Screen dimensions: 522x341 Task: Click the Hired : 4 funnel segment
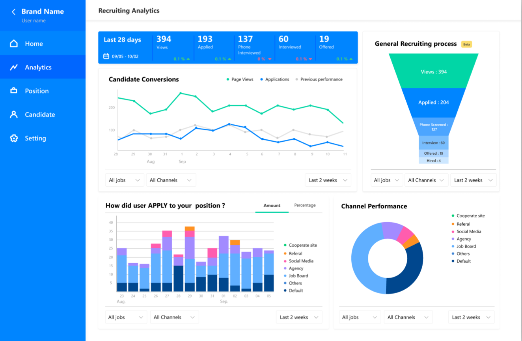coord(434,161)
